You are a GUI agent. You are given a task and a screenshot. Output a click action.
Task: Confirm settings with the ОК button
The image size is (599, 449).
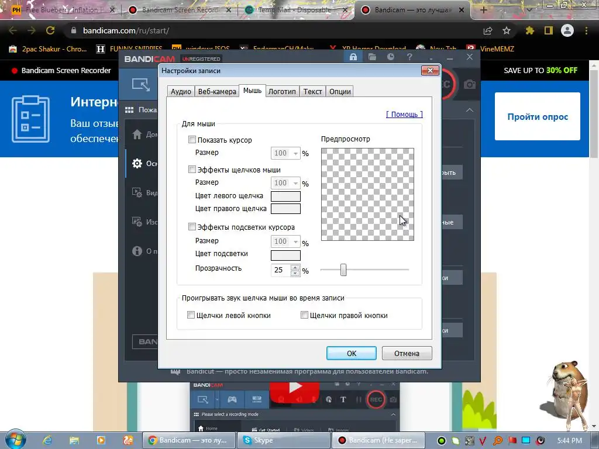click(352, 353)
